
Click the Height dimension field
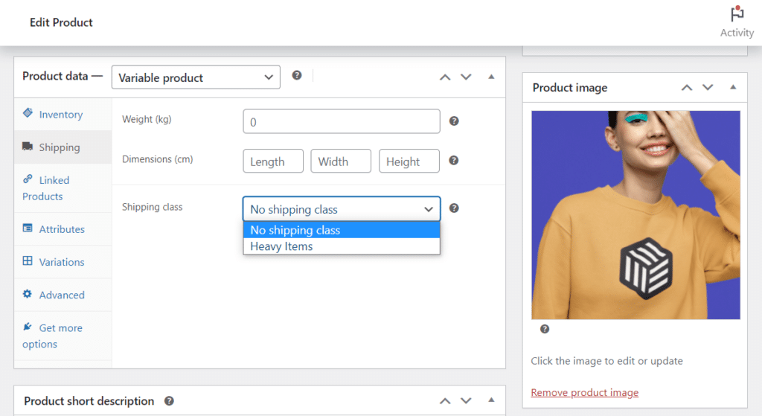tap(409, 161)
